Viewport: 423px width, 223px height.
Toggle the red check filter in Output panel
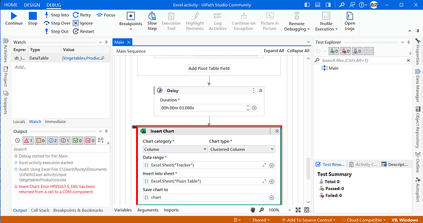pyautogui.click(x=90, y=140)
